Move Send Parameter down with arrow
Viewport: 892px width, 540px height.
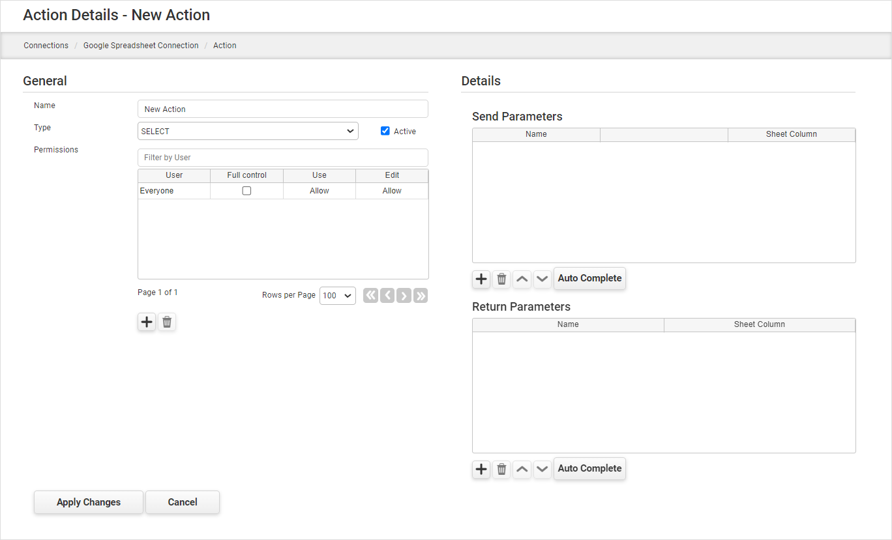pyautogui.click(x=543, y=279)
